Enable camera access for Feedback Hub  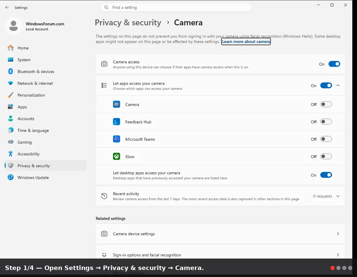326,122
